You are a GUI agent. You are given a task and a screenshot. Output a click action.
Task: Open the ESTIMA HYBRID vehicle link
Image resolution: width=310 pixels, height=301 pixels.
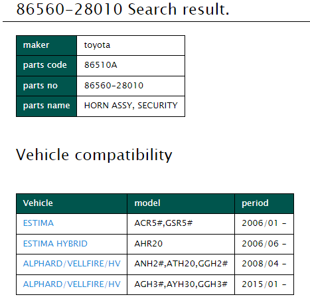point(55,244)
